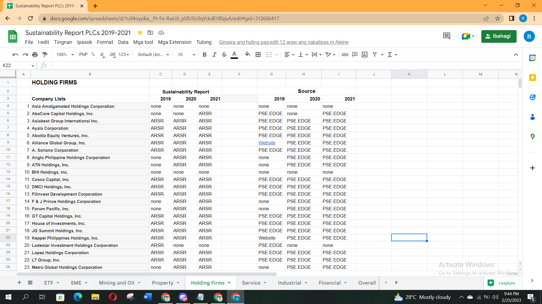Toggle italic formatting
The width and height of the screenshot is (542, 304).
[x=214, y=55]
